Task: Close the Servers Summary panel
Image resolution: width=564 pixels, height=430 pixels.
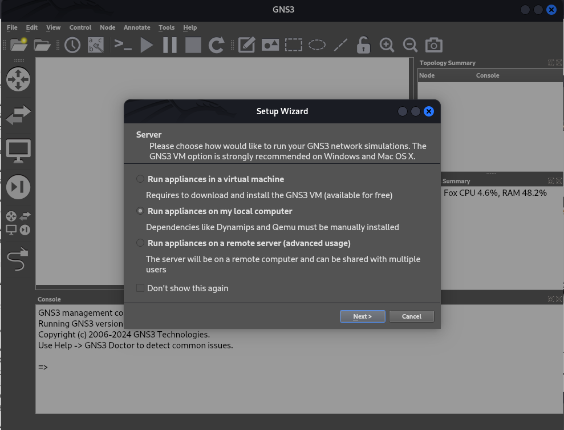Action: click(x=559, y=181)
